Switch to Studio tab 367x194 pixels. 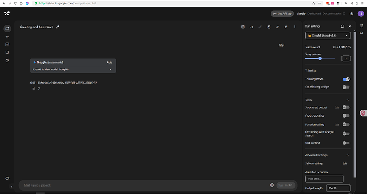(x=301, y=14)
